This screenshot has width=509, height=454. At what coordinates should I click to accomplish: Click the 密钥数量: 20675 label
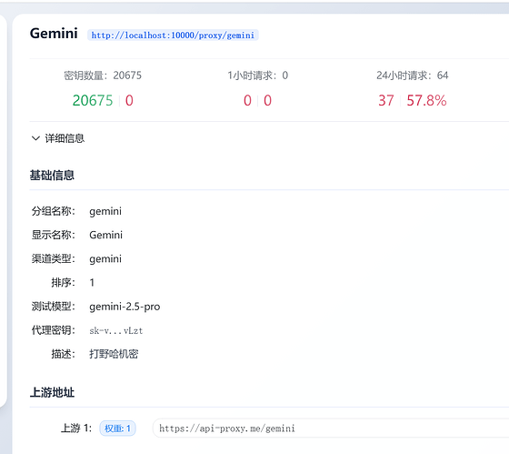point(103,76)
